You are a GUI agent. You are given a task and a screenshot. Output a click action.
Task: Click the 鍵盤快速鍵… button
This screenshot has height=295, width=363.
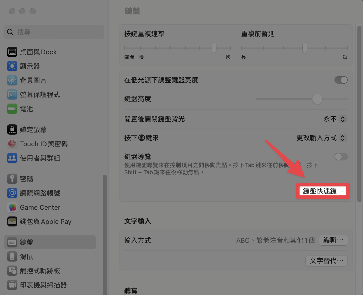point(323,191)
